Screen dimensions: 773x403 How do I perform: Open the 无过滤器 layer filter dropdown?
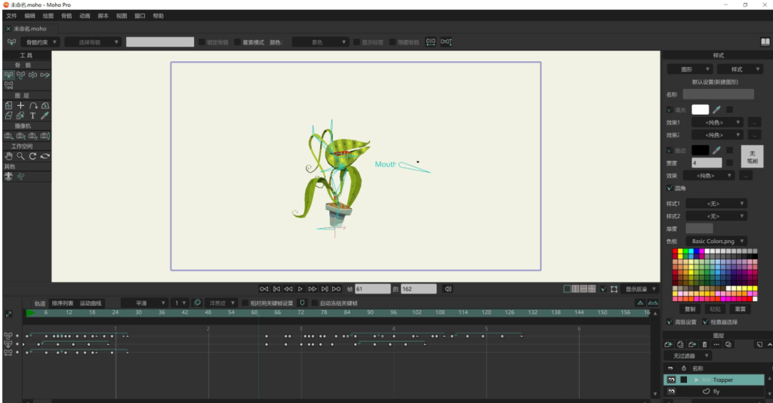[x=687, y=355]
